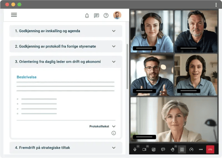Open more options ellipsis in call toolbar
222x158 pixels.
[x=201, y=150]
